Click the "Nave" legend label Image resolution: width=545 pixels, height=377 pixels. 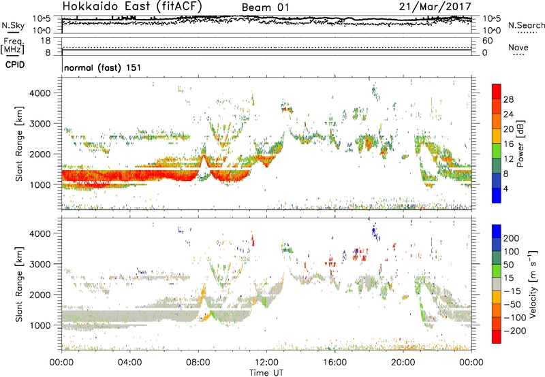518,47
